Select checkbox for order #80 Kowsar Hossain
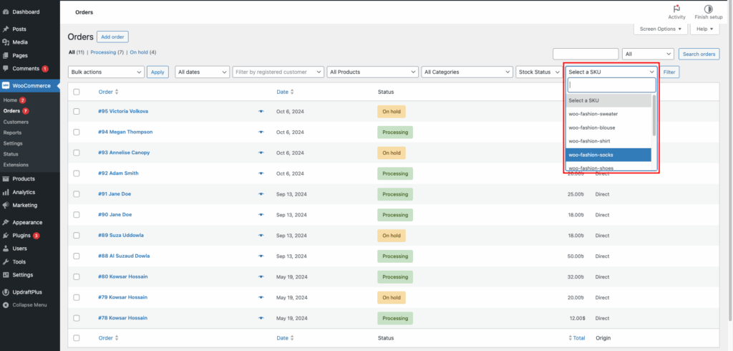Screen dimensions: 733x351 pyautogui.click(x=77, y=277)
